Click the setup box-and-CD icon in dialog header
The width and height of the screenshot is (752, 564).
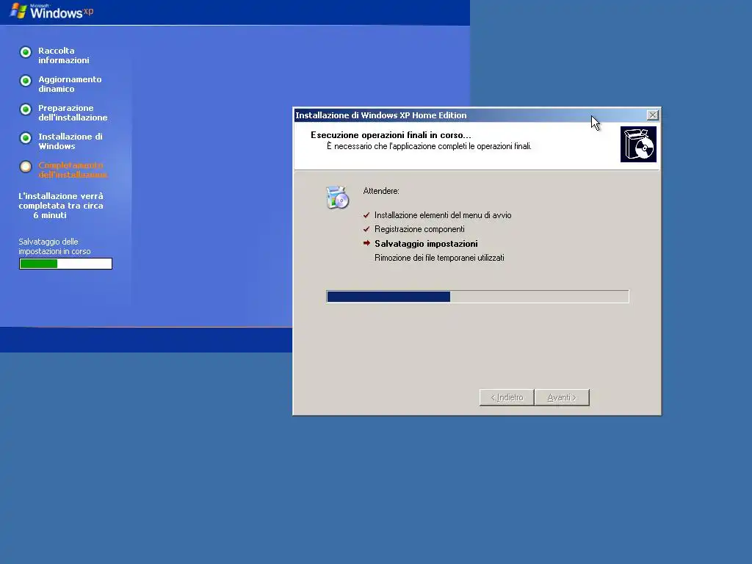pos(638,145)
